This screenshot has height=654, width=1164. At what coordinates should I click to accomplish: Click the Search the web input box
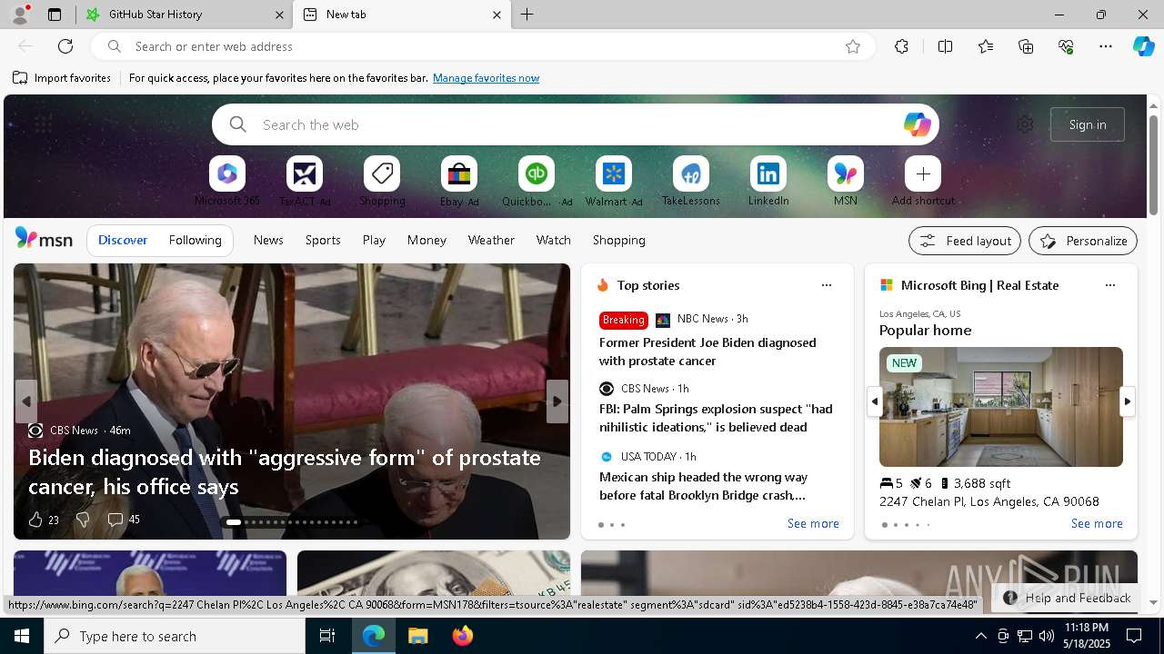(576, 124)
